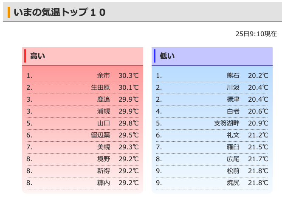Choose 羅臼 21.5℃ row
The height and width of the screenshot is (197, 282).
212,147
